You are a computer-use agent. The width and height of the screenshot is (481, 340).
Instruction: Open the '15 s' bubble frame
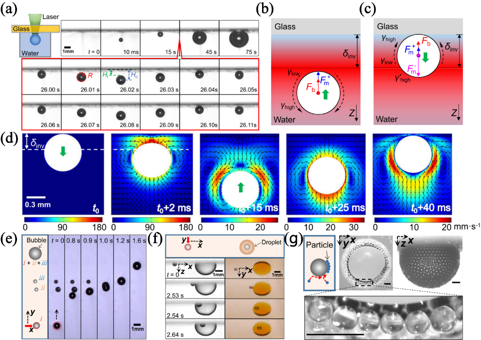160,38
